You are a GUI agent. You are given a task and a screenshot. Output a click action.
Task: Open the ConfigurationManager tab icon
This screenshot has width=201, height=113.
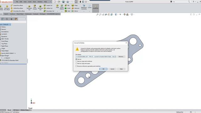pos(7,19)
